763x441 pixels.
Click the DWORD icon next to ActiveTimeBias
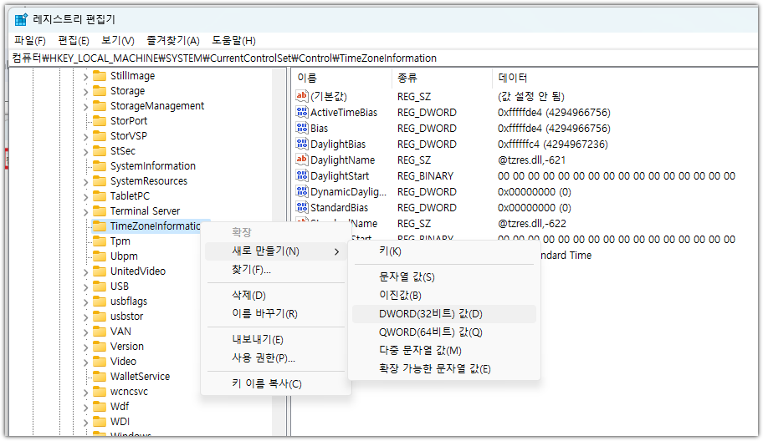(302, 113)
